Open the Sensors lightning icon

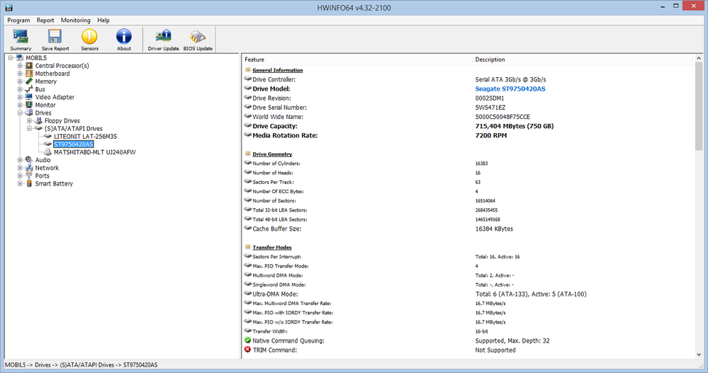(89, 37)
